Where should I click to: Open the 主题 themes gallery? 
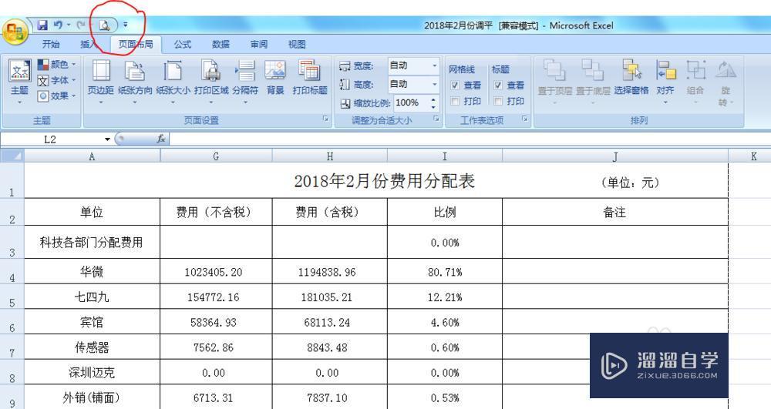[20, 82]
